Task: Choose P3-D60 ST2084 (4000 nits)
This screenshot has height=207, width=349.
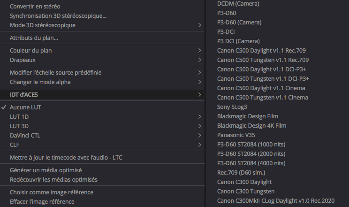Action: [x=251, y=163]
